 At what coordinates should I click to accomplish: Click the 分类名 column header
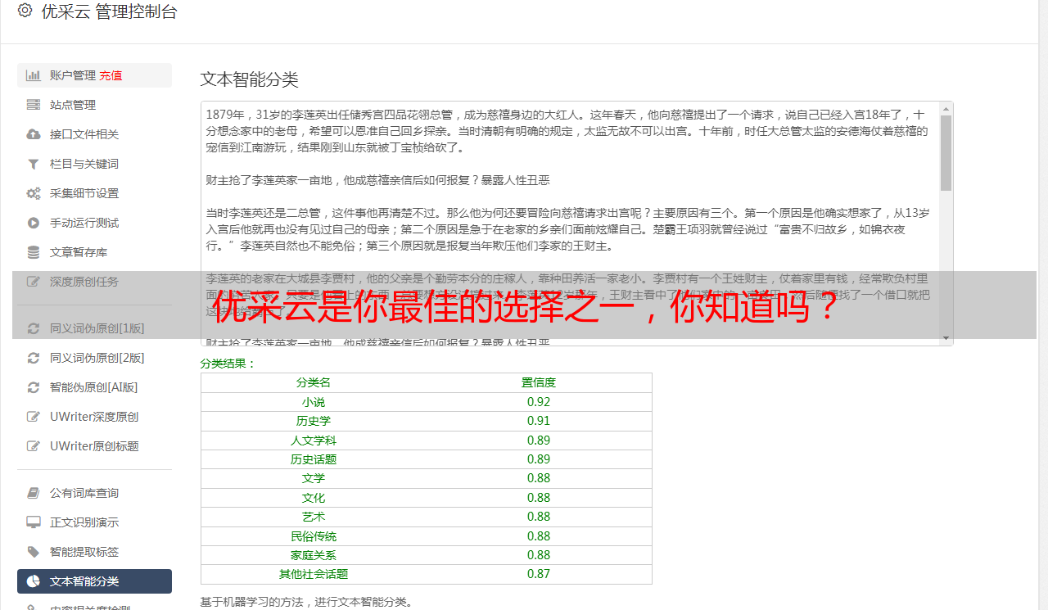(314, 382)
